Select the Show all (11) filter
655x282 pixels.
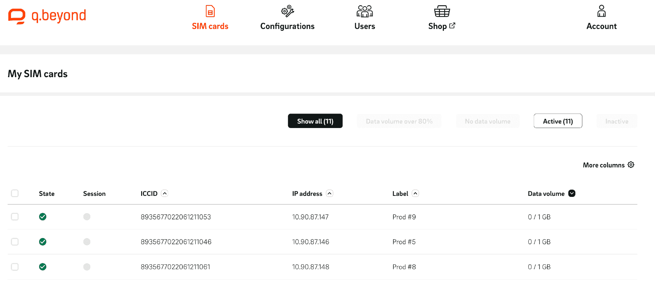[x=315, y=121]
